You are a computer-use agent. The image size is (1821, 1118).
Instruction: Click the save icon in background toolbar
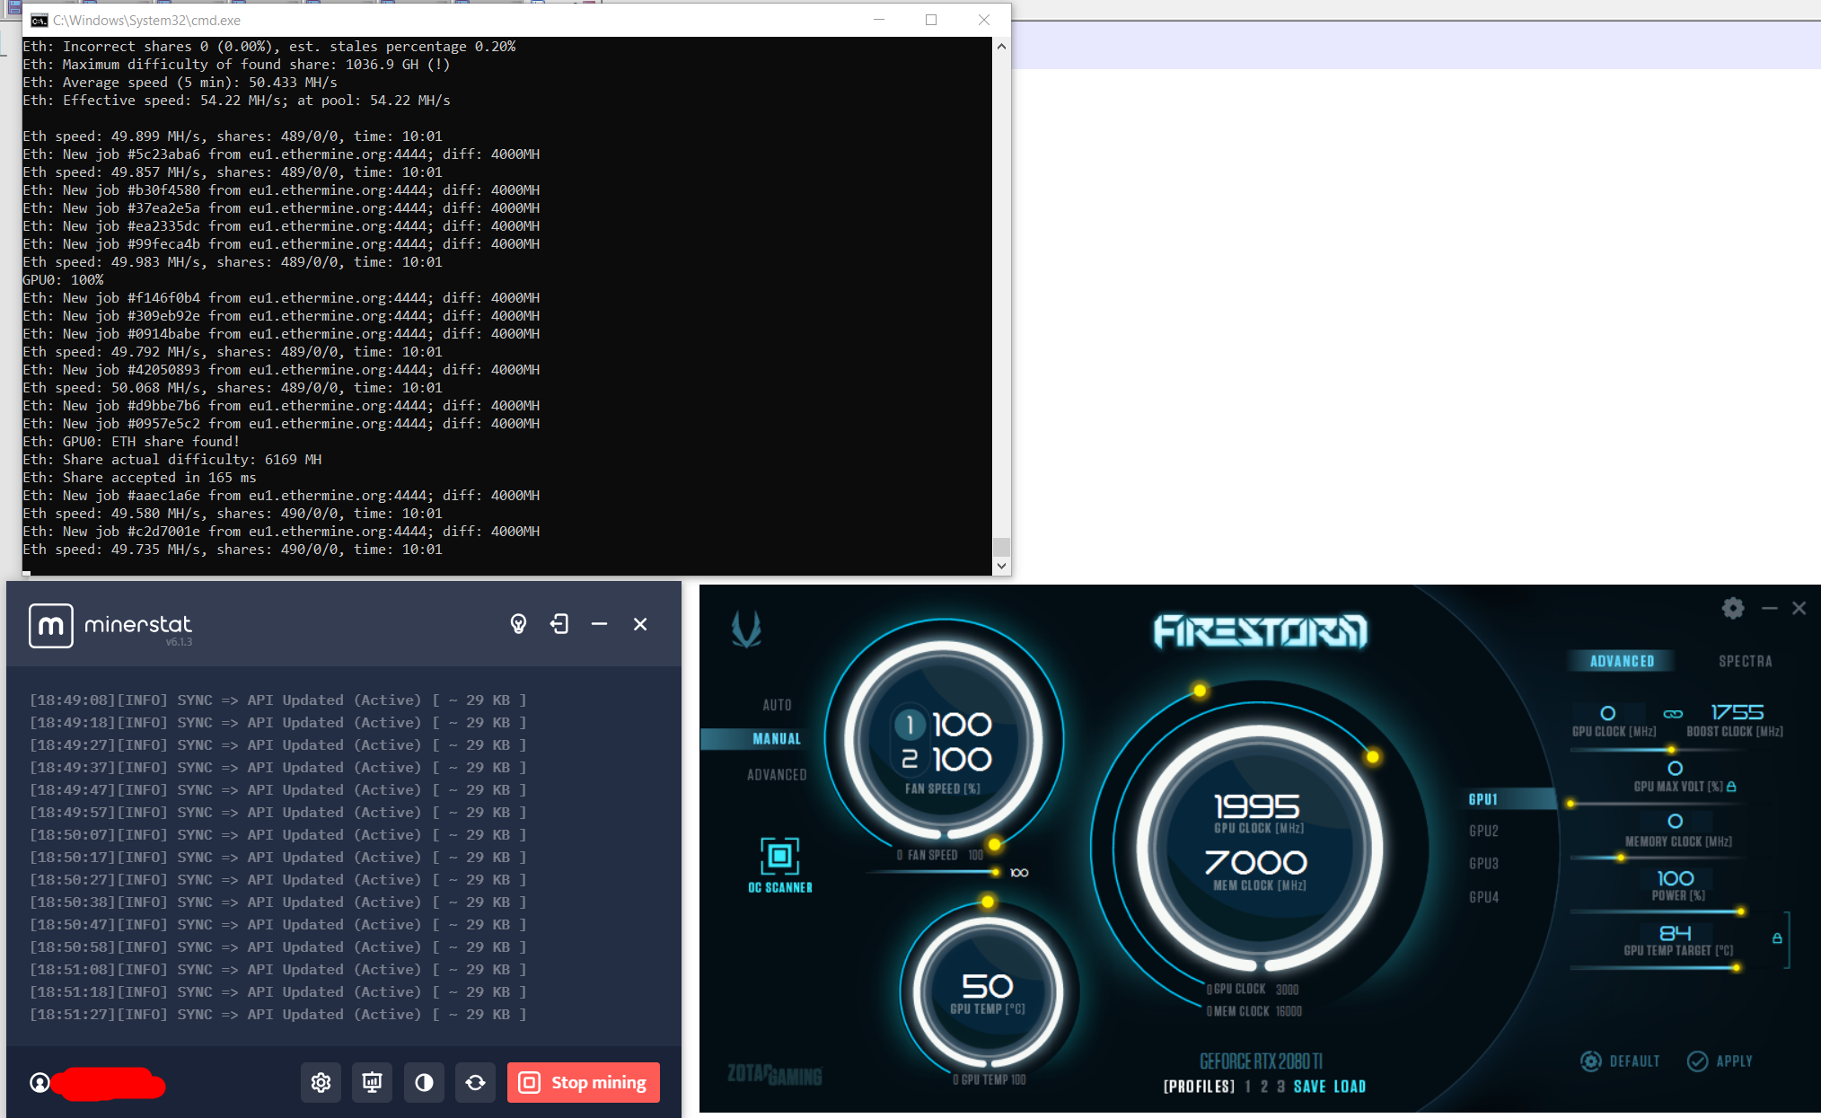(14, 7)
